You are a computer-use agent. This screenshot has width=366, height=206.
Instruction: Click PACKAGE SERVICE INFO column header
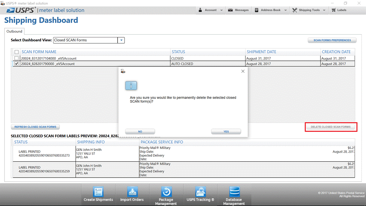click(x=162, y=142)
